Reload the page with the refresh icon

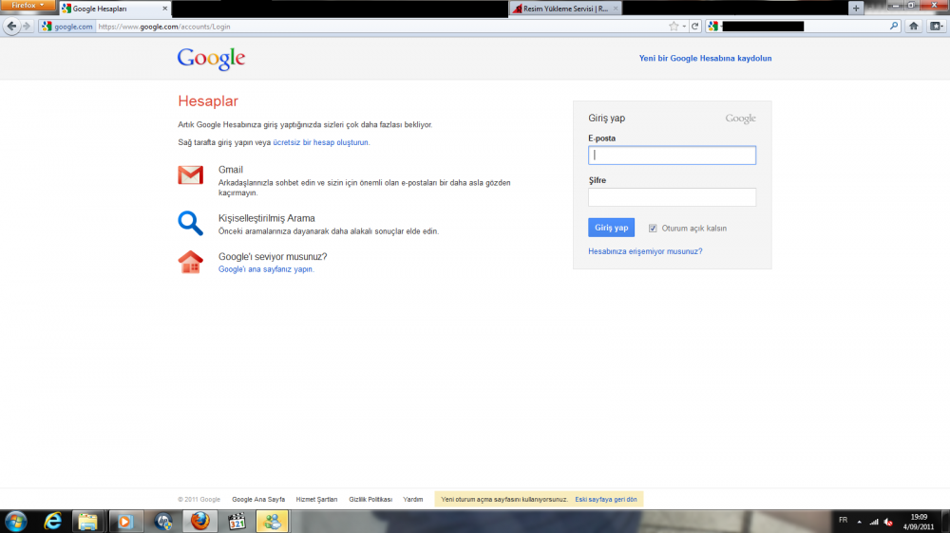click(695, 26)
